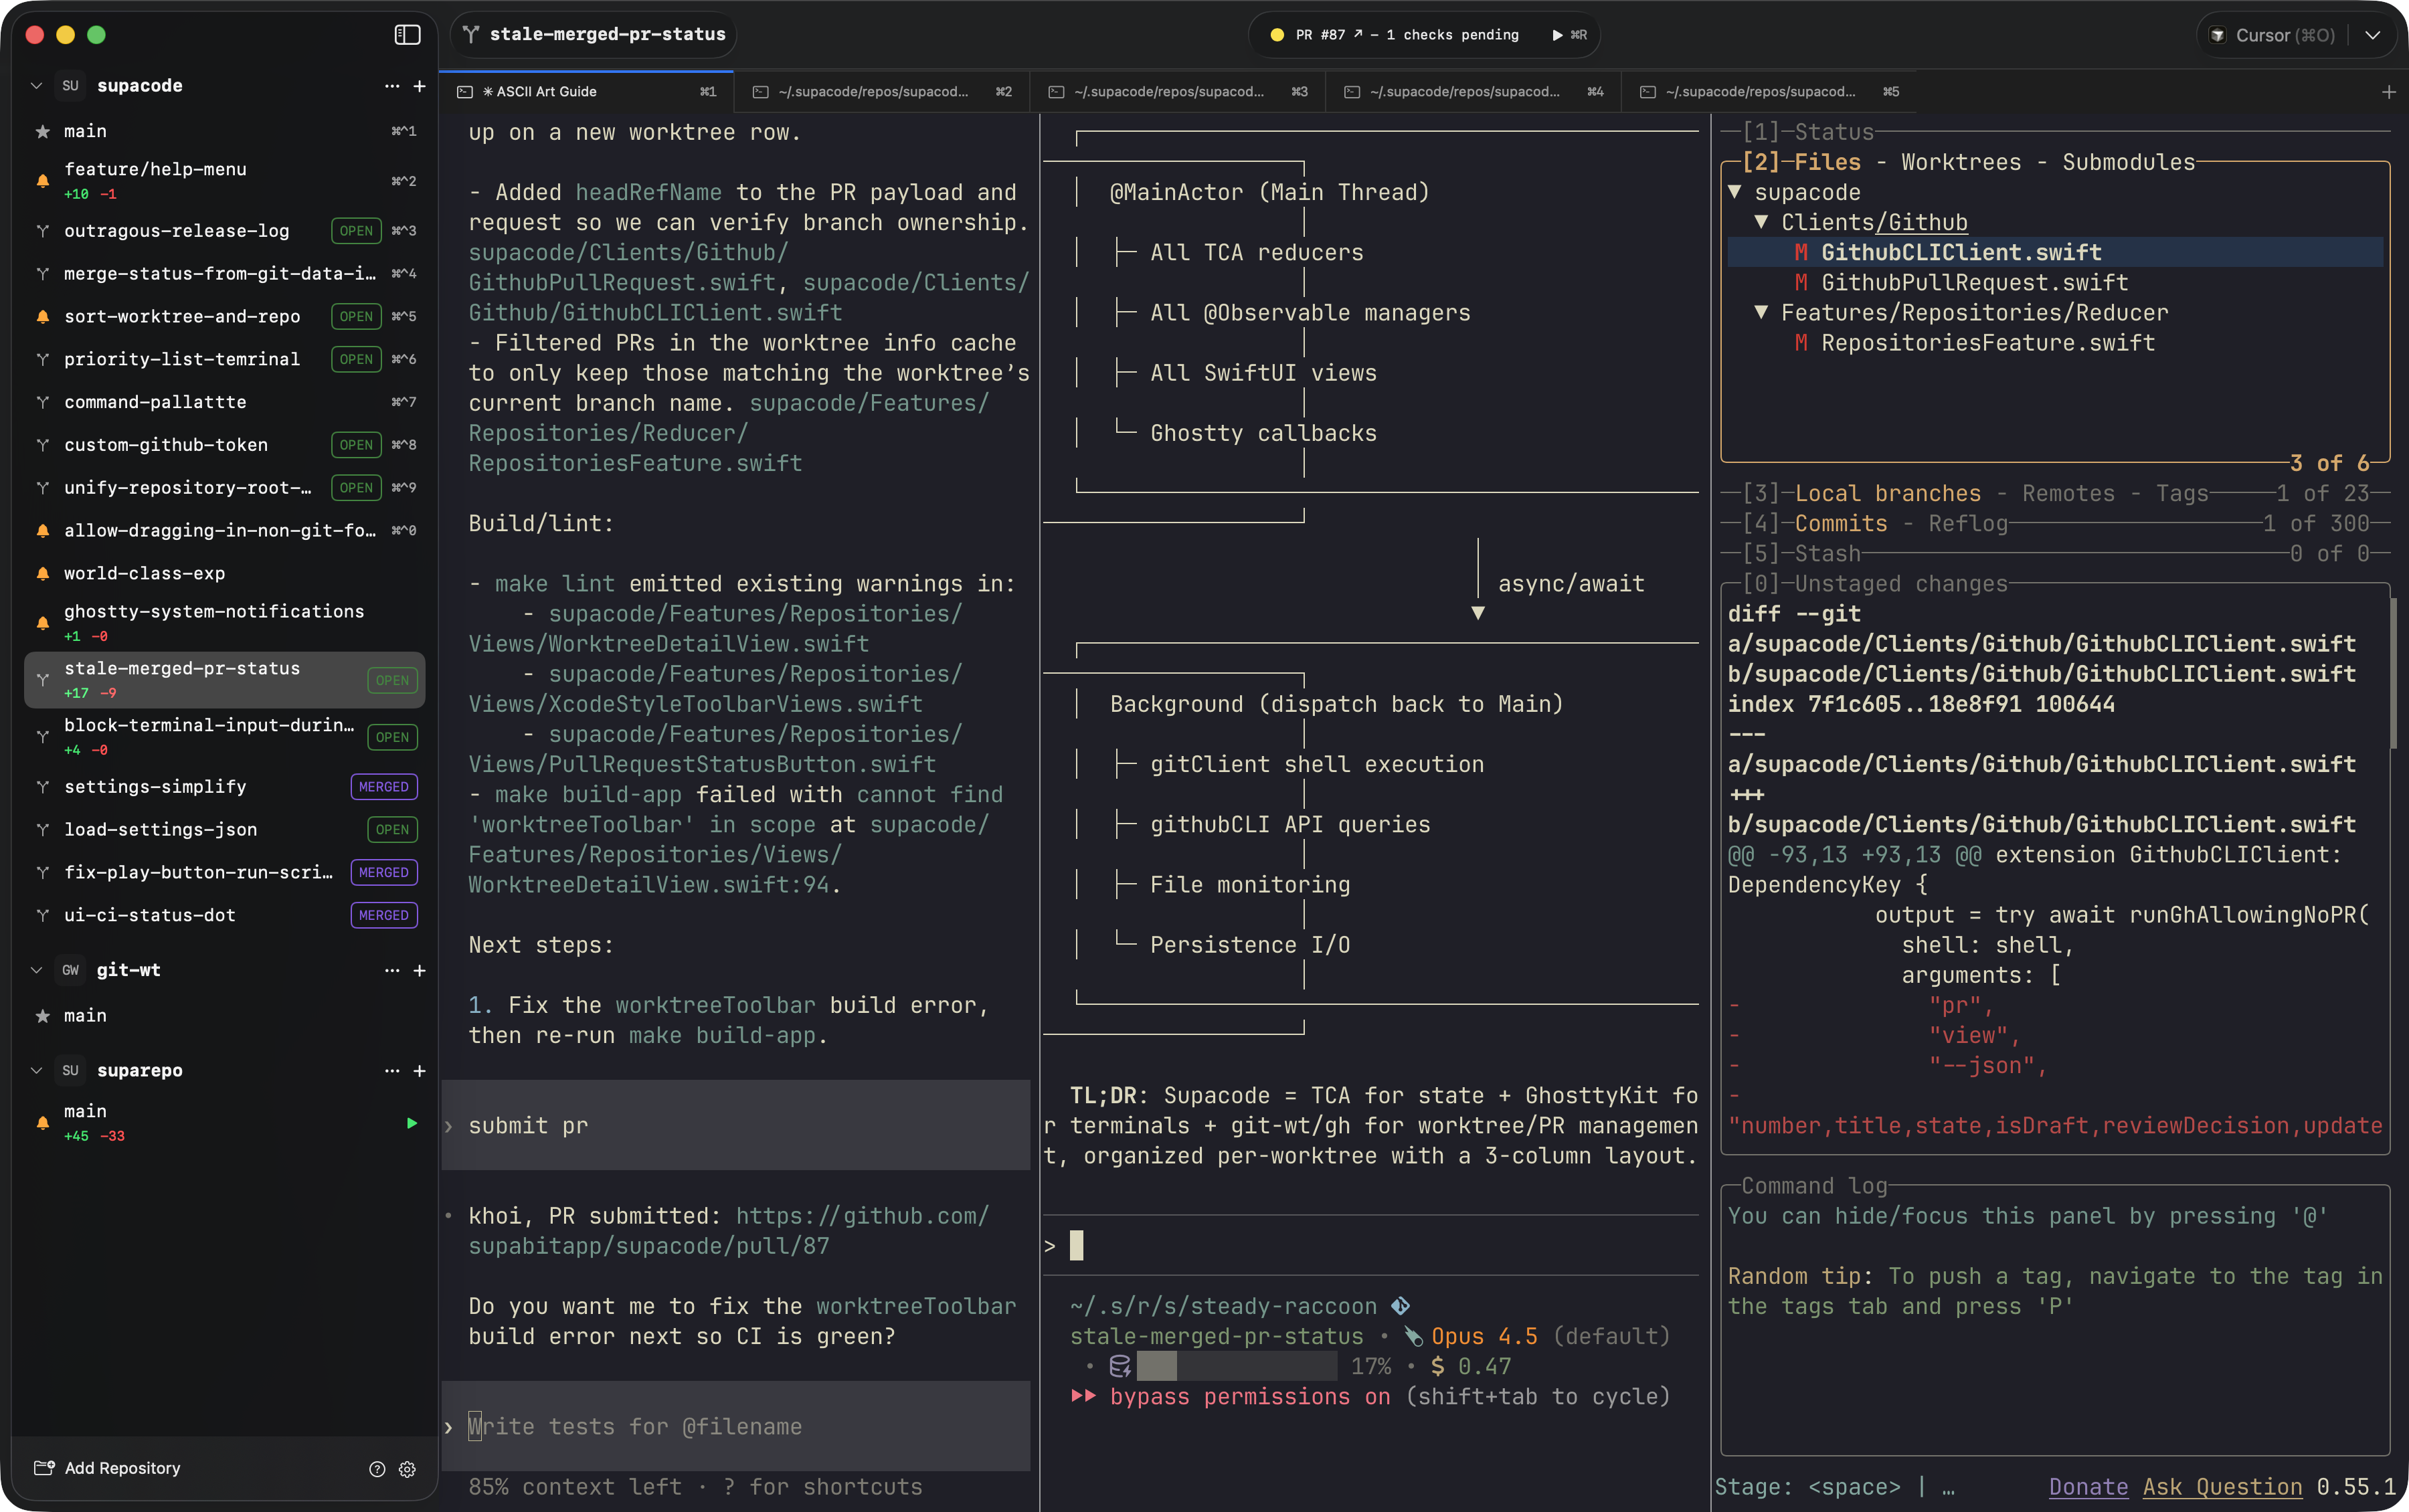
Task: Collapse the supacode repository section
Action: (37, 86)
